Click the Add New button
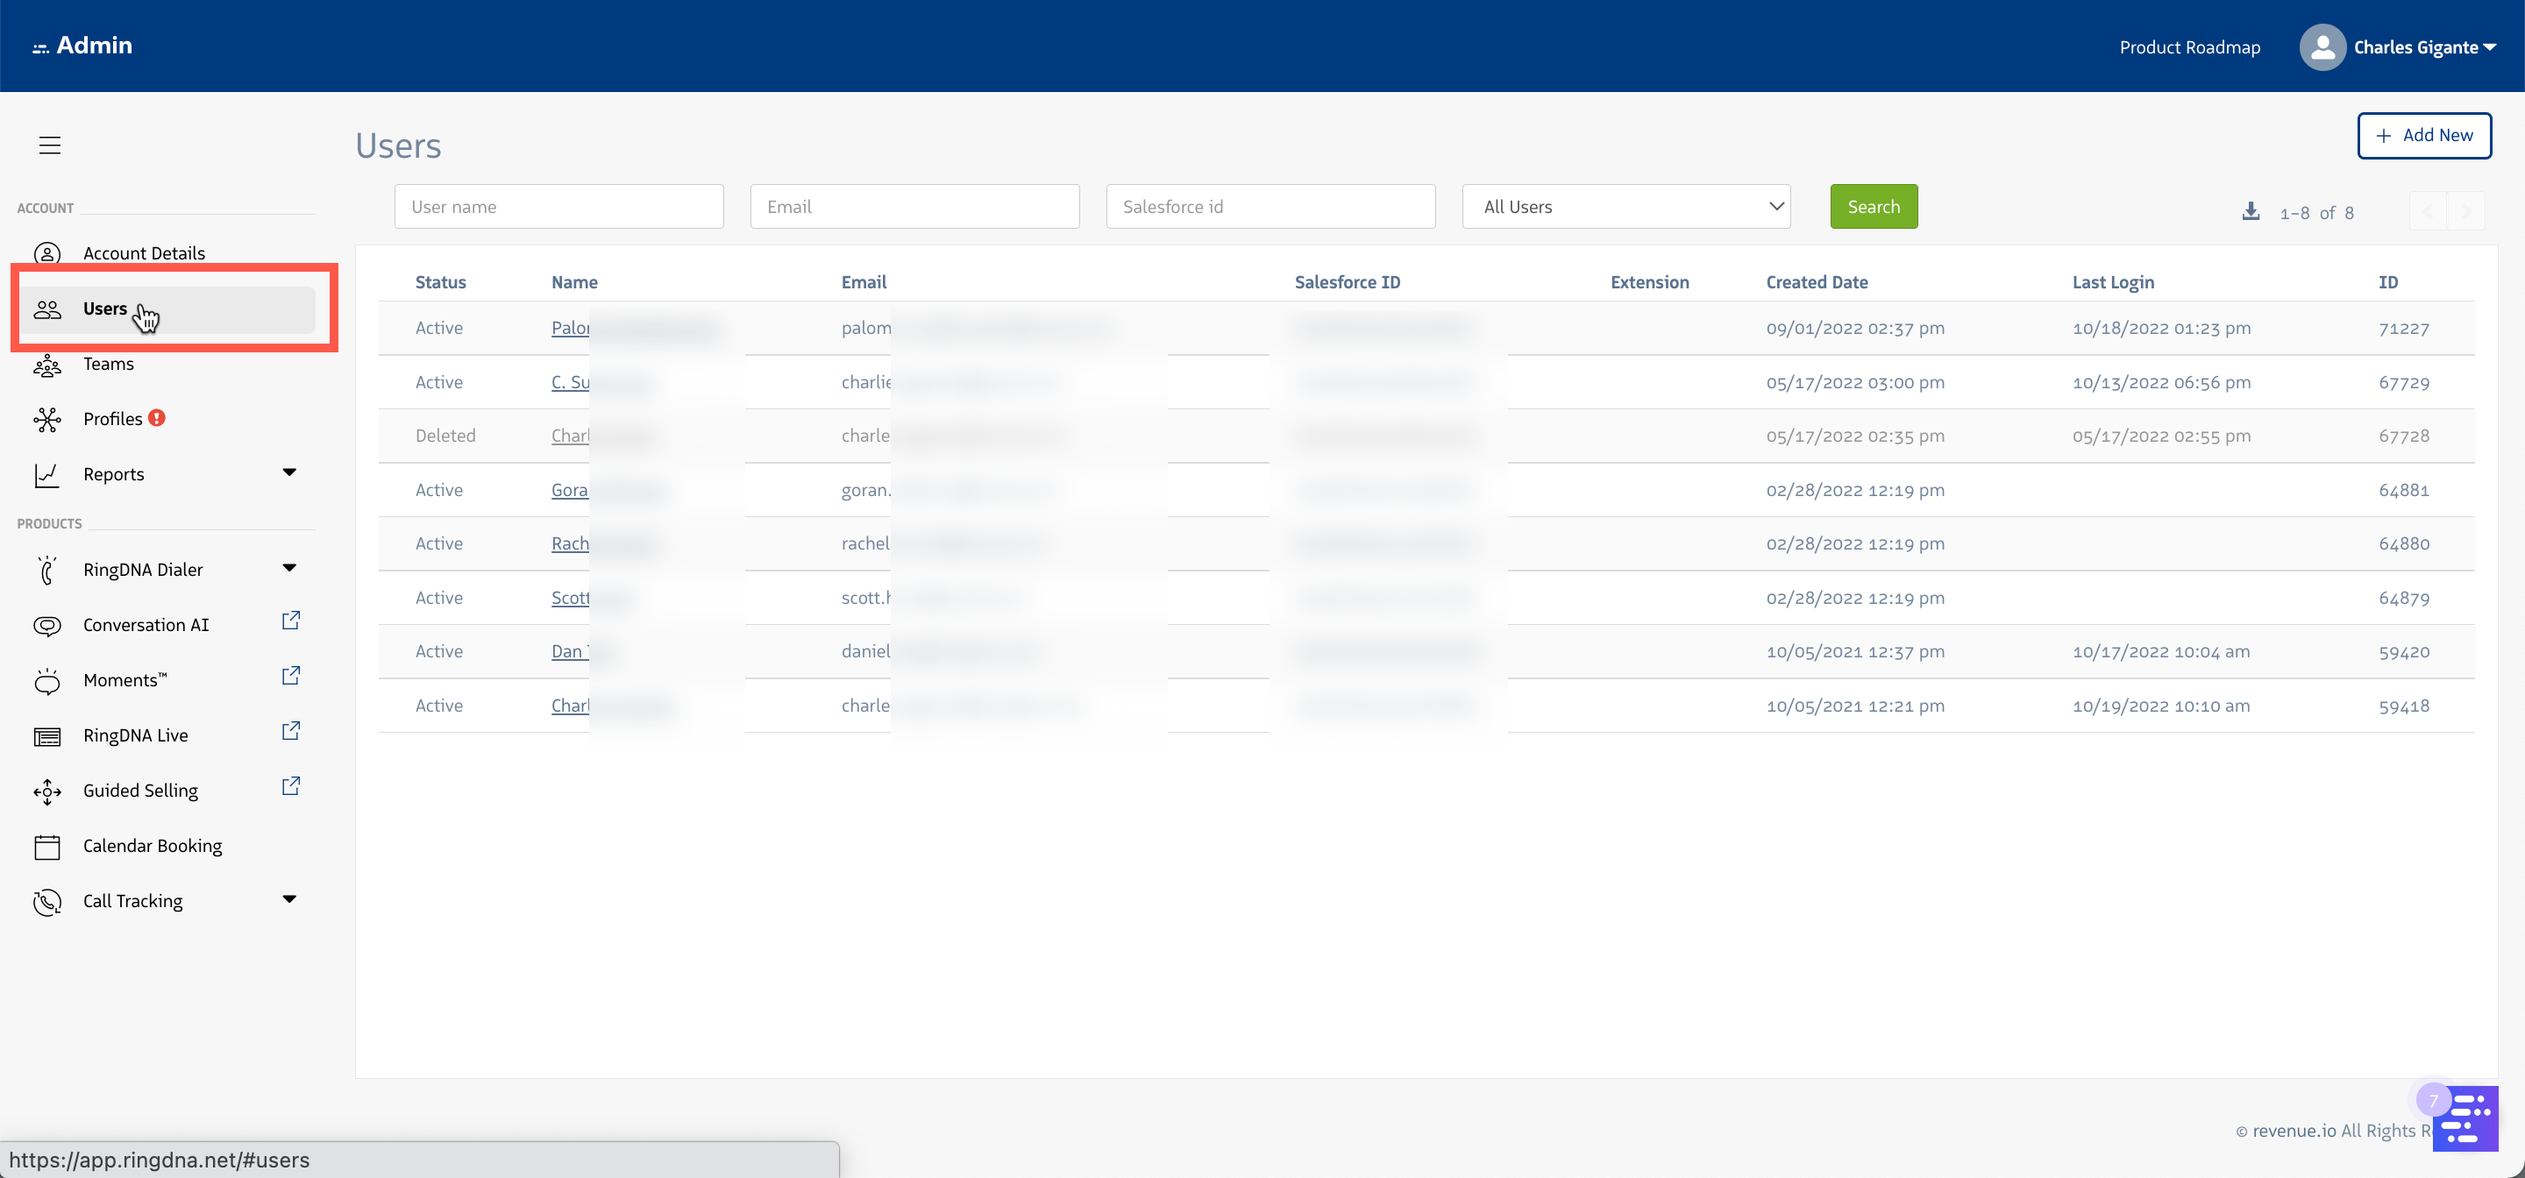The image size is (2525, 1178). click(2423, 135)
